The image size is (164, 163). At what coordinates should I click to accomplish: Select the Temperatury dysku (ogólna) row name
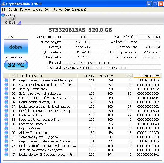39,137
